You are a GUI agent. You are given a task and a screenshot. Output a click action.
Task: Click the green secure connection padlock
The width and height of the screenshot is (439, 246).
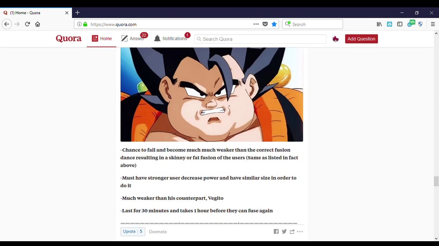[85, 24]
